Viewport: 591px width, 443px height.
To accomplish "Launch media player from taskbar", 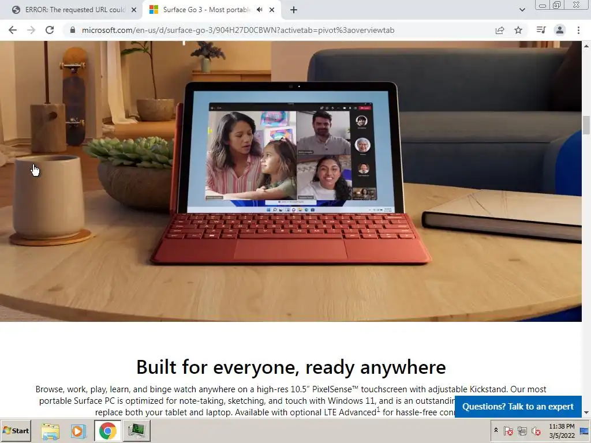I will pos(78,431).
